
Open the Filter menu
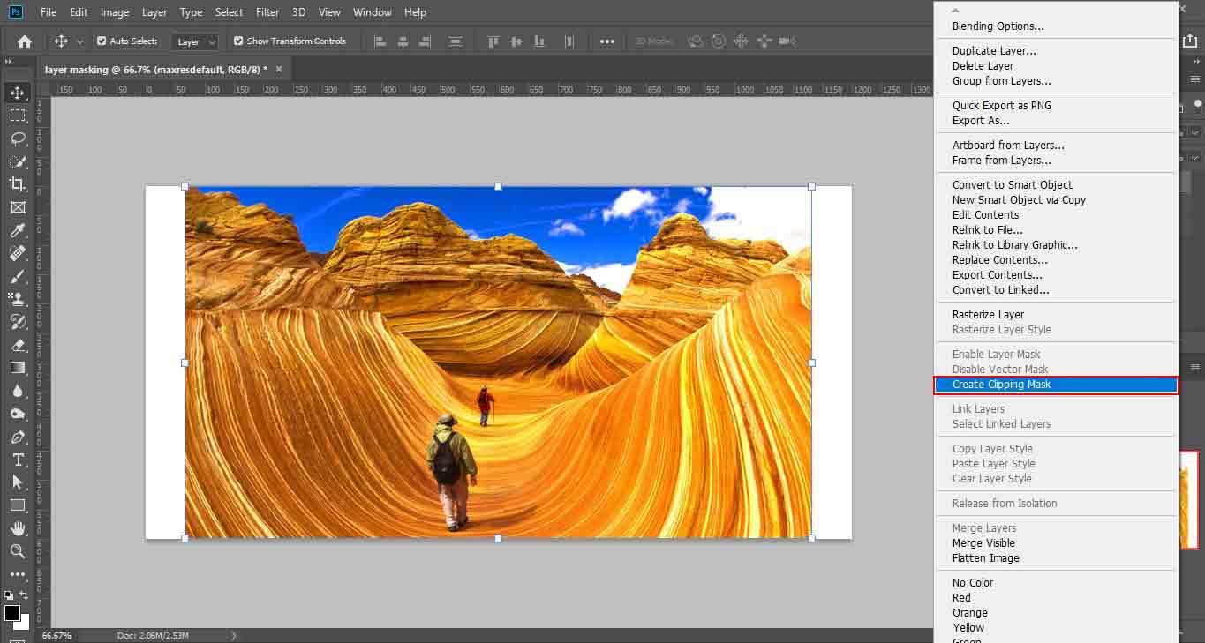pyautogui.click(x=267, y=12)
